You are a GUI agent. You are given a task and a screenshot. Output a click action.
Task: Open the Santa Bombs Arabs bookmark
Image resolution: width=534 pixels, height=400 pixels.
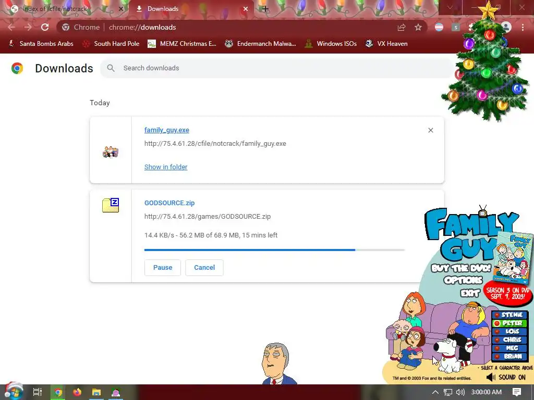coord(41,44)
